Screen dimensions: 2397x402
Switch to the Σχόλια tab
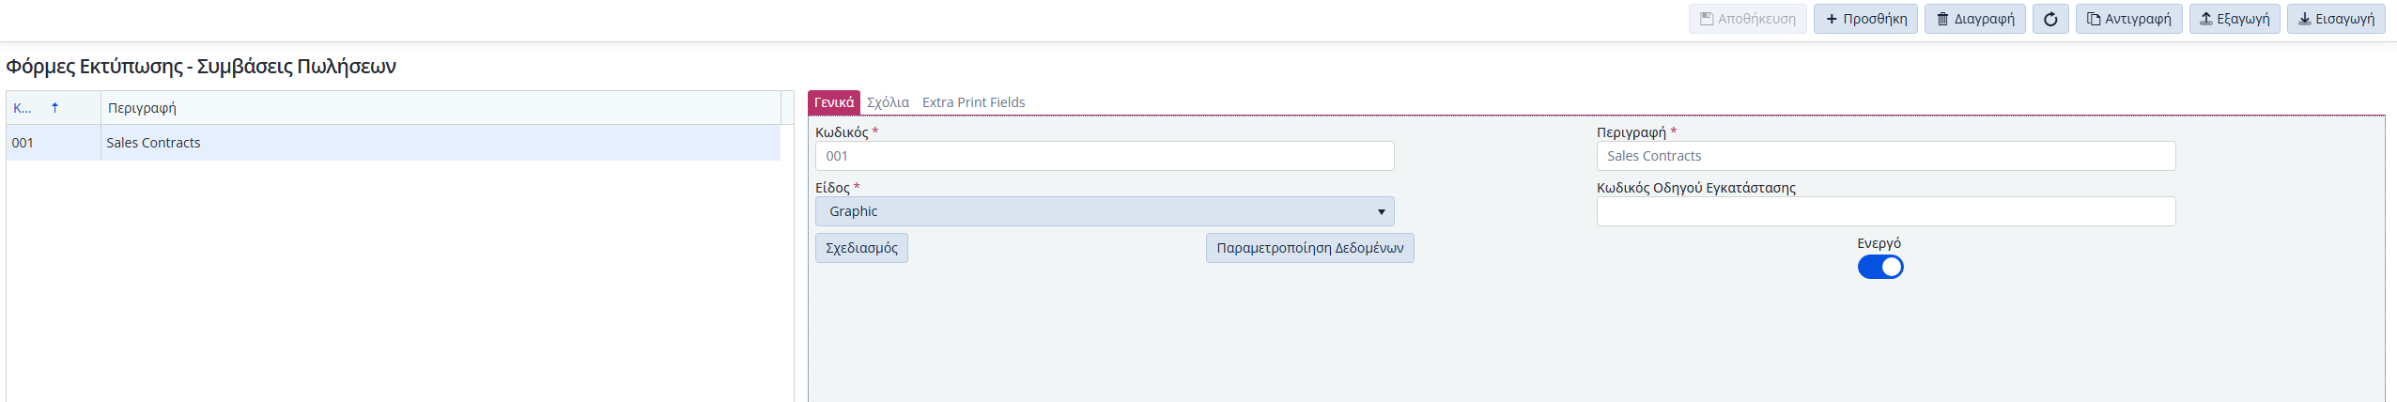(888, 102)
